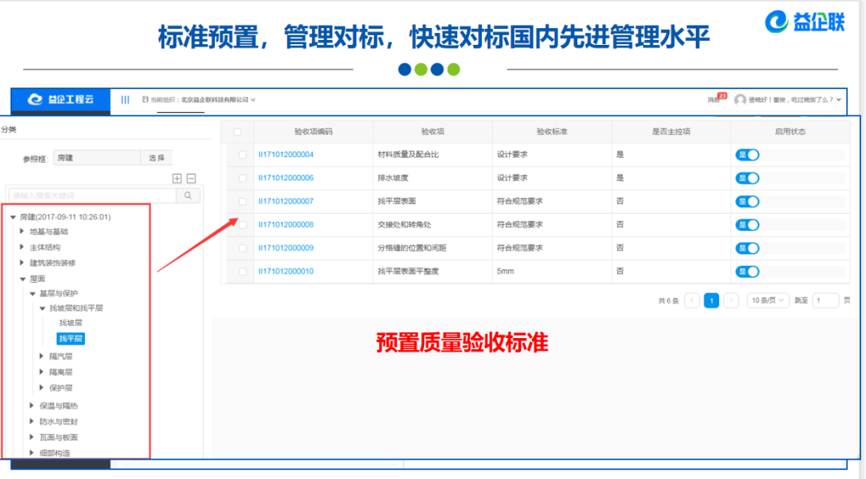The image size is (866, 479).
Task: Open link II171012000004
Action: (285, 155)
